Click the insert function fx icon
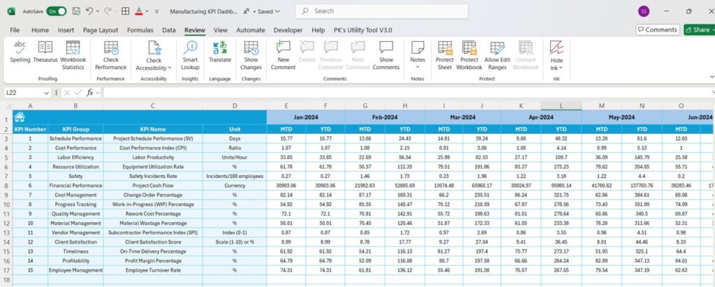This screenshot has height=287, width=715. coord(90,93)
